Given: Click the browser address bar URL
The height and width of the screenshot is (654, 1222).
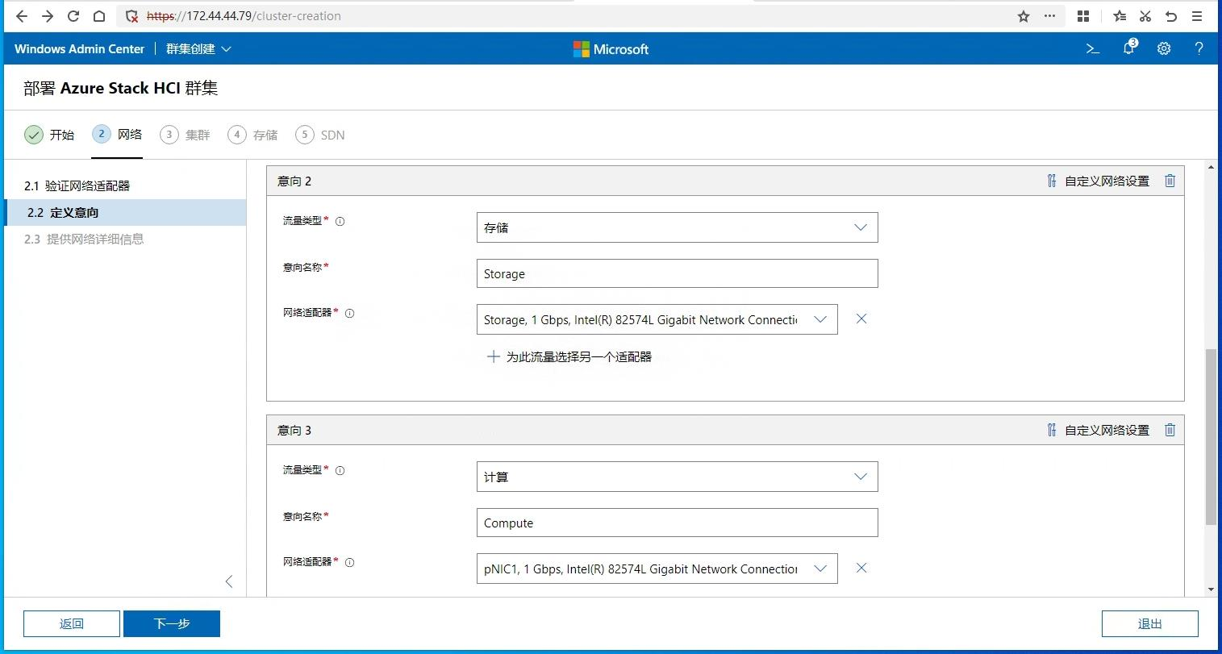Looking at the screenshot, I should (x=244, y=16).
